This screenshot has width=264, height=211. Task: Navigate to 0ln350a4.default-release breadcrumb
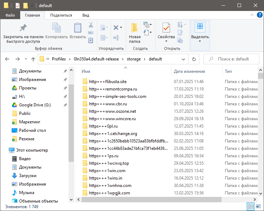[96, 59]
